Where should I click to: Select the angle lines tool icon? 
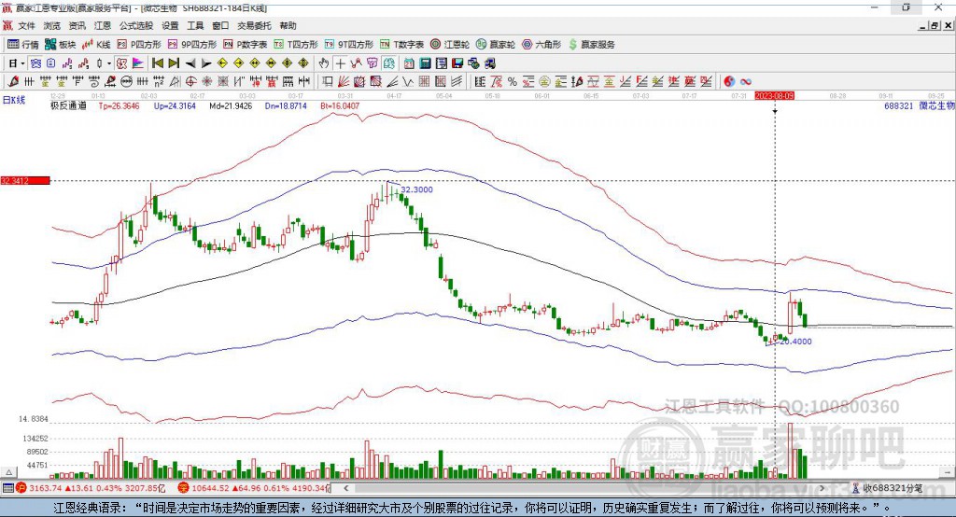pos(392,81)
